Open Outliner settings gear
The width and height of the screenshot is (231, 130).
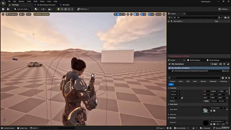coord(228,18)
